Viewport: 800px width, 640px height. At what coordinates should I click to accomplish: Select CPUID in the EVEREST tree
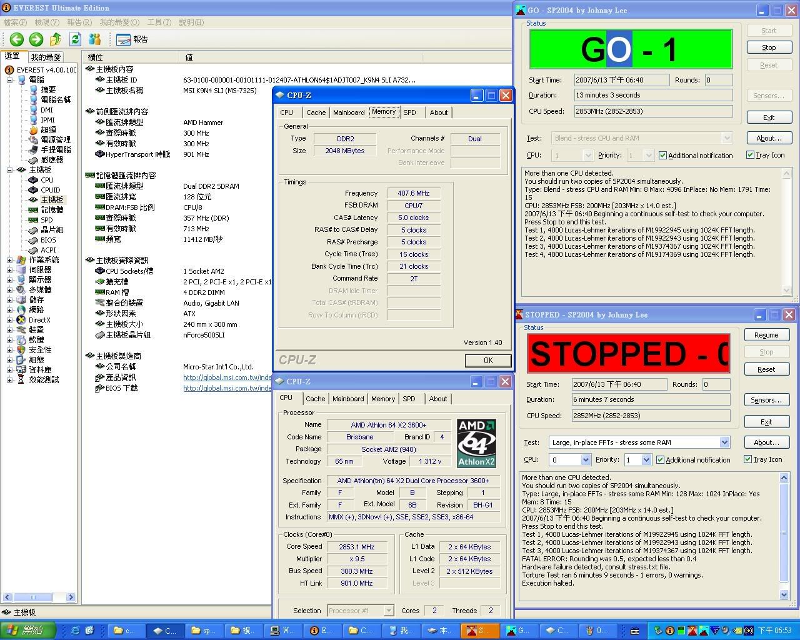51,190
